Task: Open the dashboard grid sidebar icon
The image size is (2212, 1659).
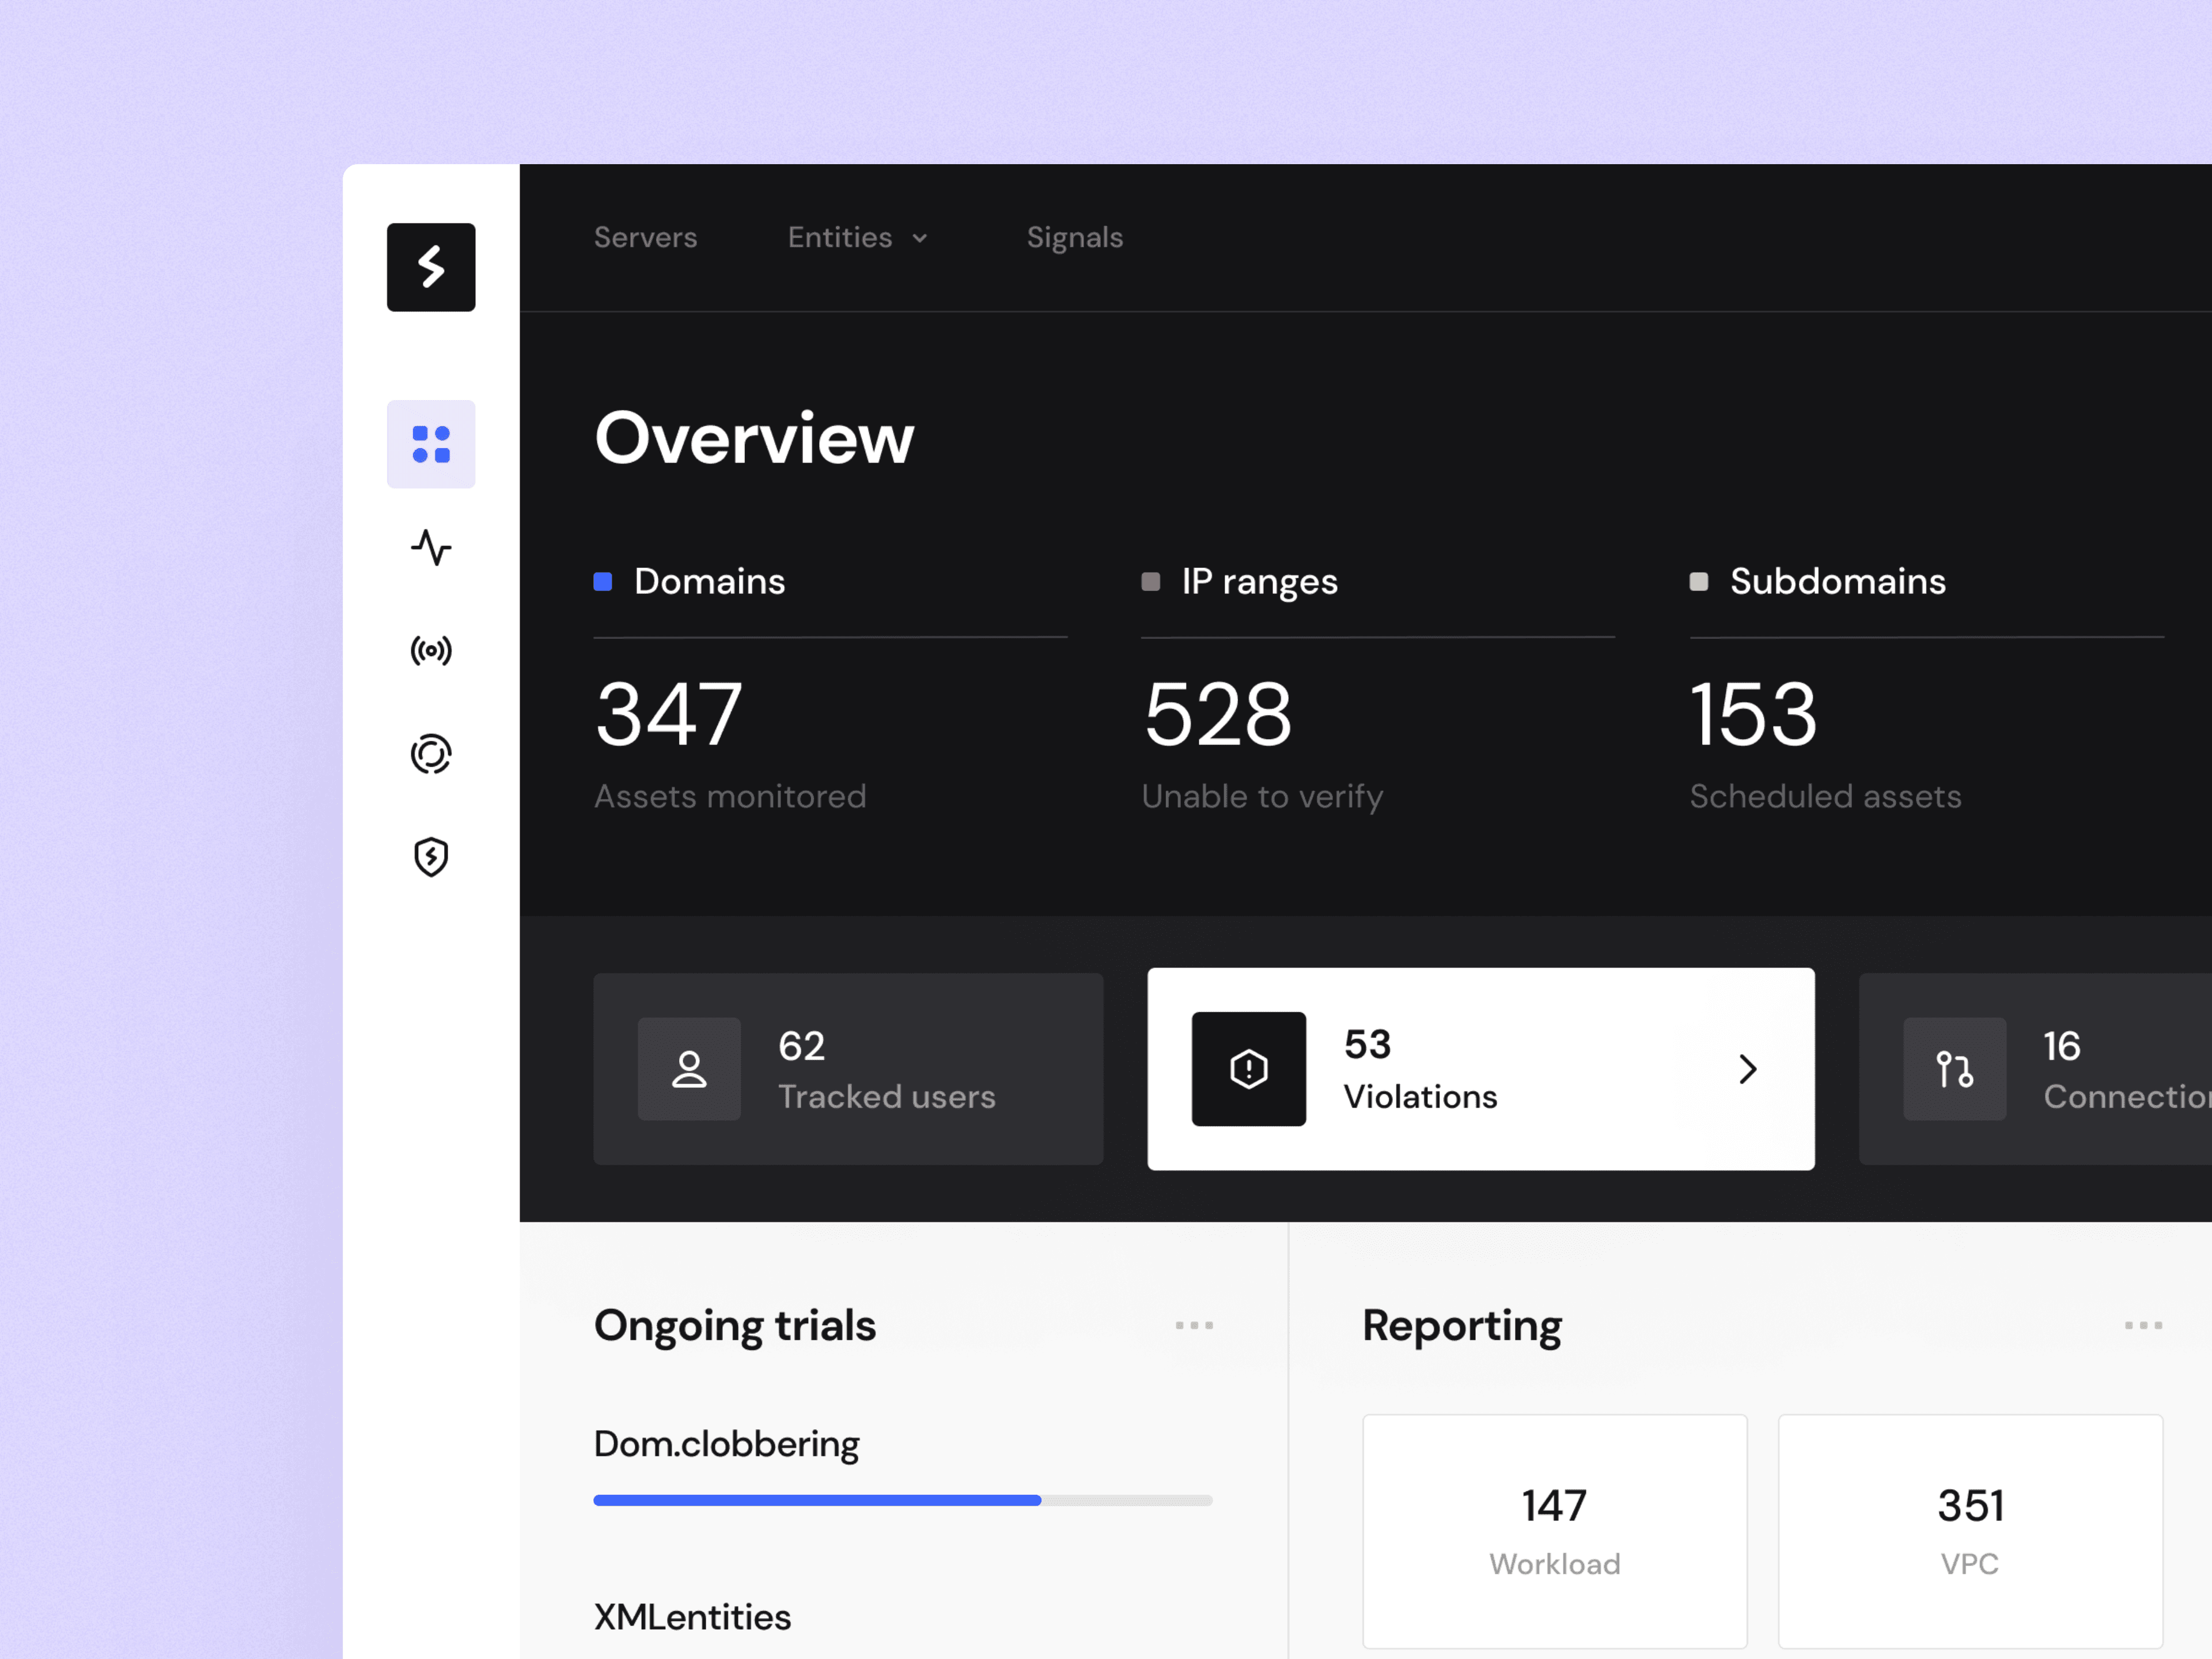Action: (431, 444)
